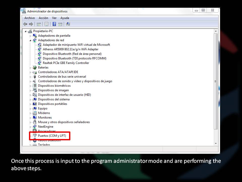This screenshot has height=182, width=242.
Task: Click the speaker icon for Controladoras de sonido
Action: point(35,81)
